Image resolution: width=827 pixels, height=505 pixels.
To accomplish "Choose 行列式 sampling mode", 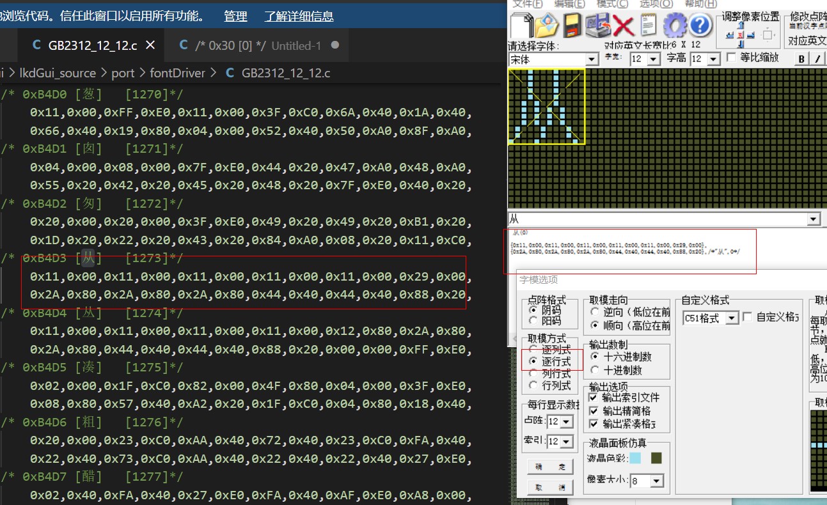I will coord(533,385).
